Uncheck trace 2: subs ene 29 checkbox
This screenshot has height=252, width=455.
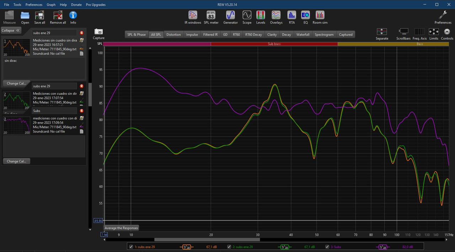pos(229,247)
